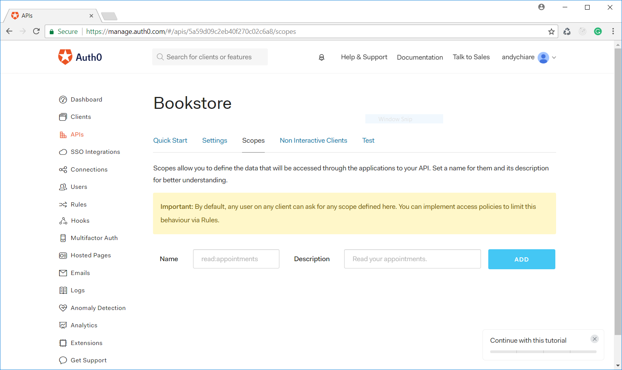Viewport: 622px width, 370px height.
Task: Click the APIs browser tab
Action: tap(52, 16)
